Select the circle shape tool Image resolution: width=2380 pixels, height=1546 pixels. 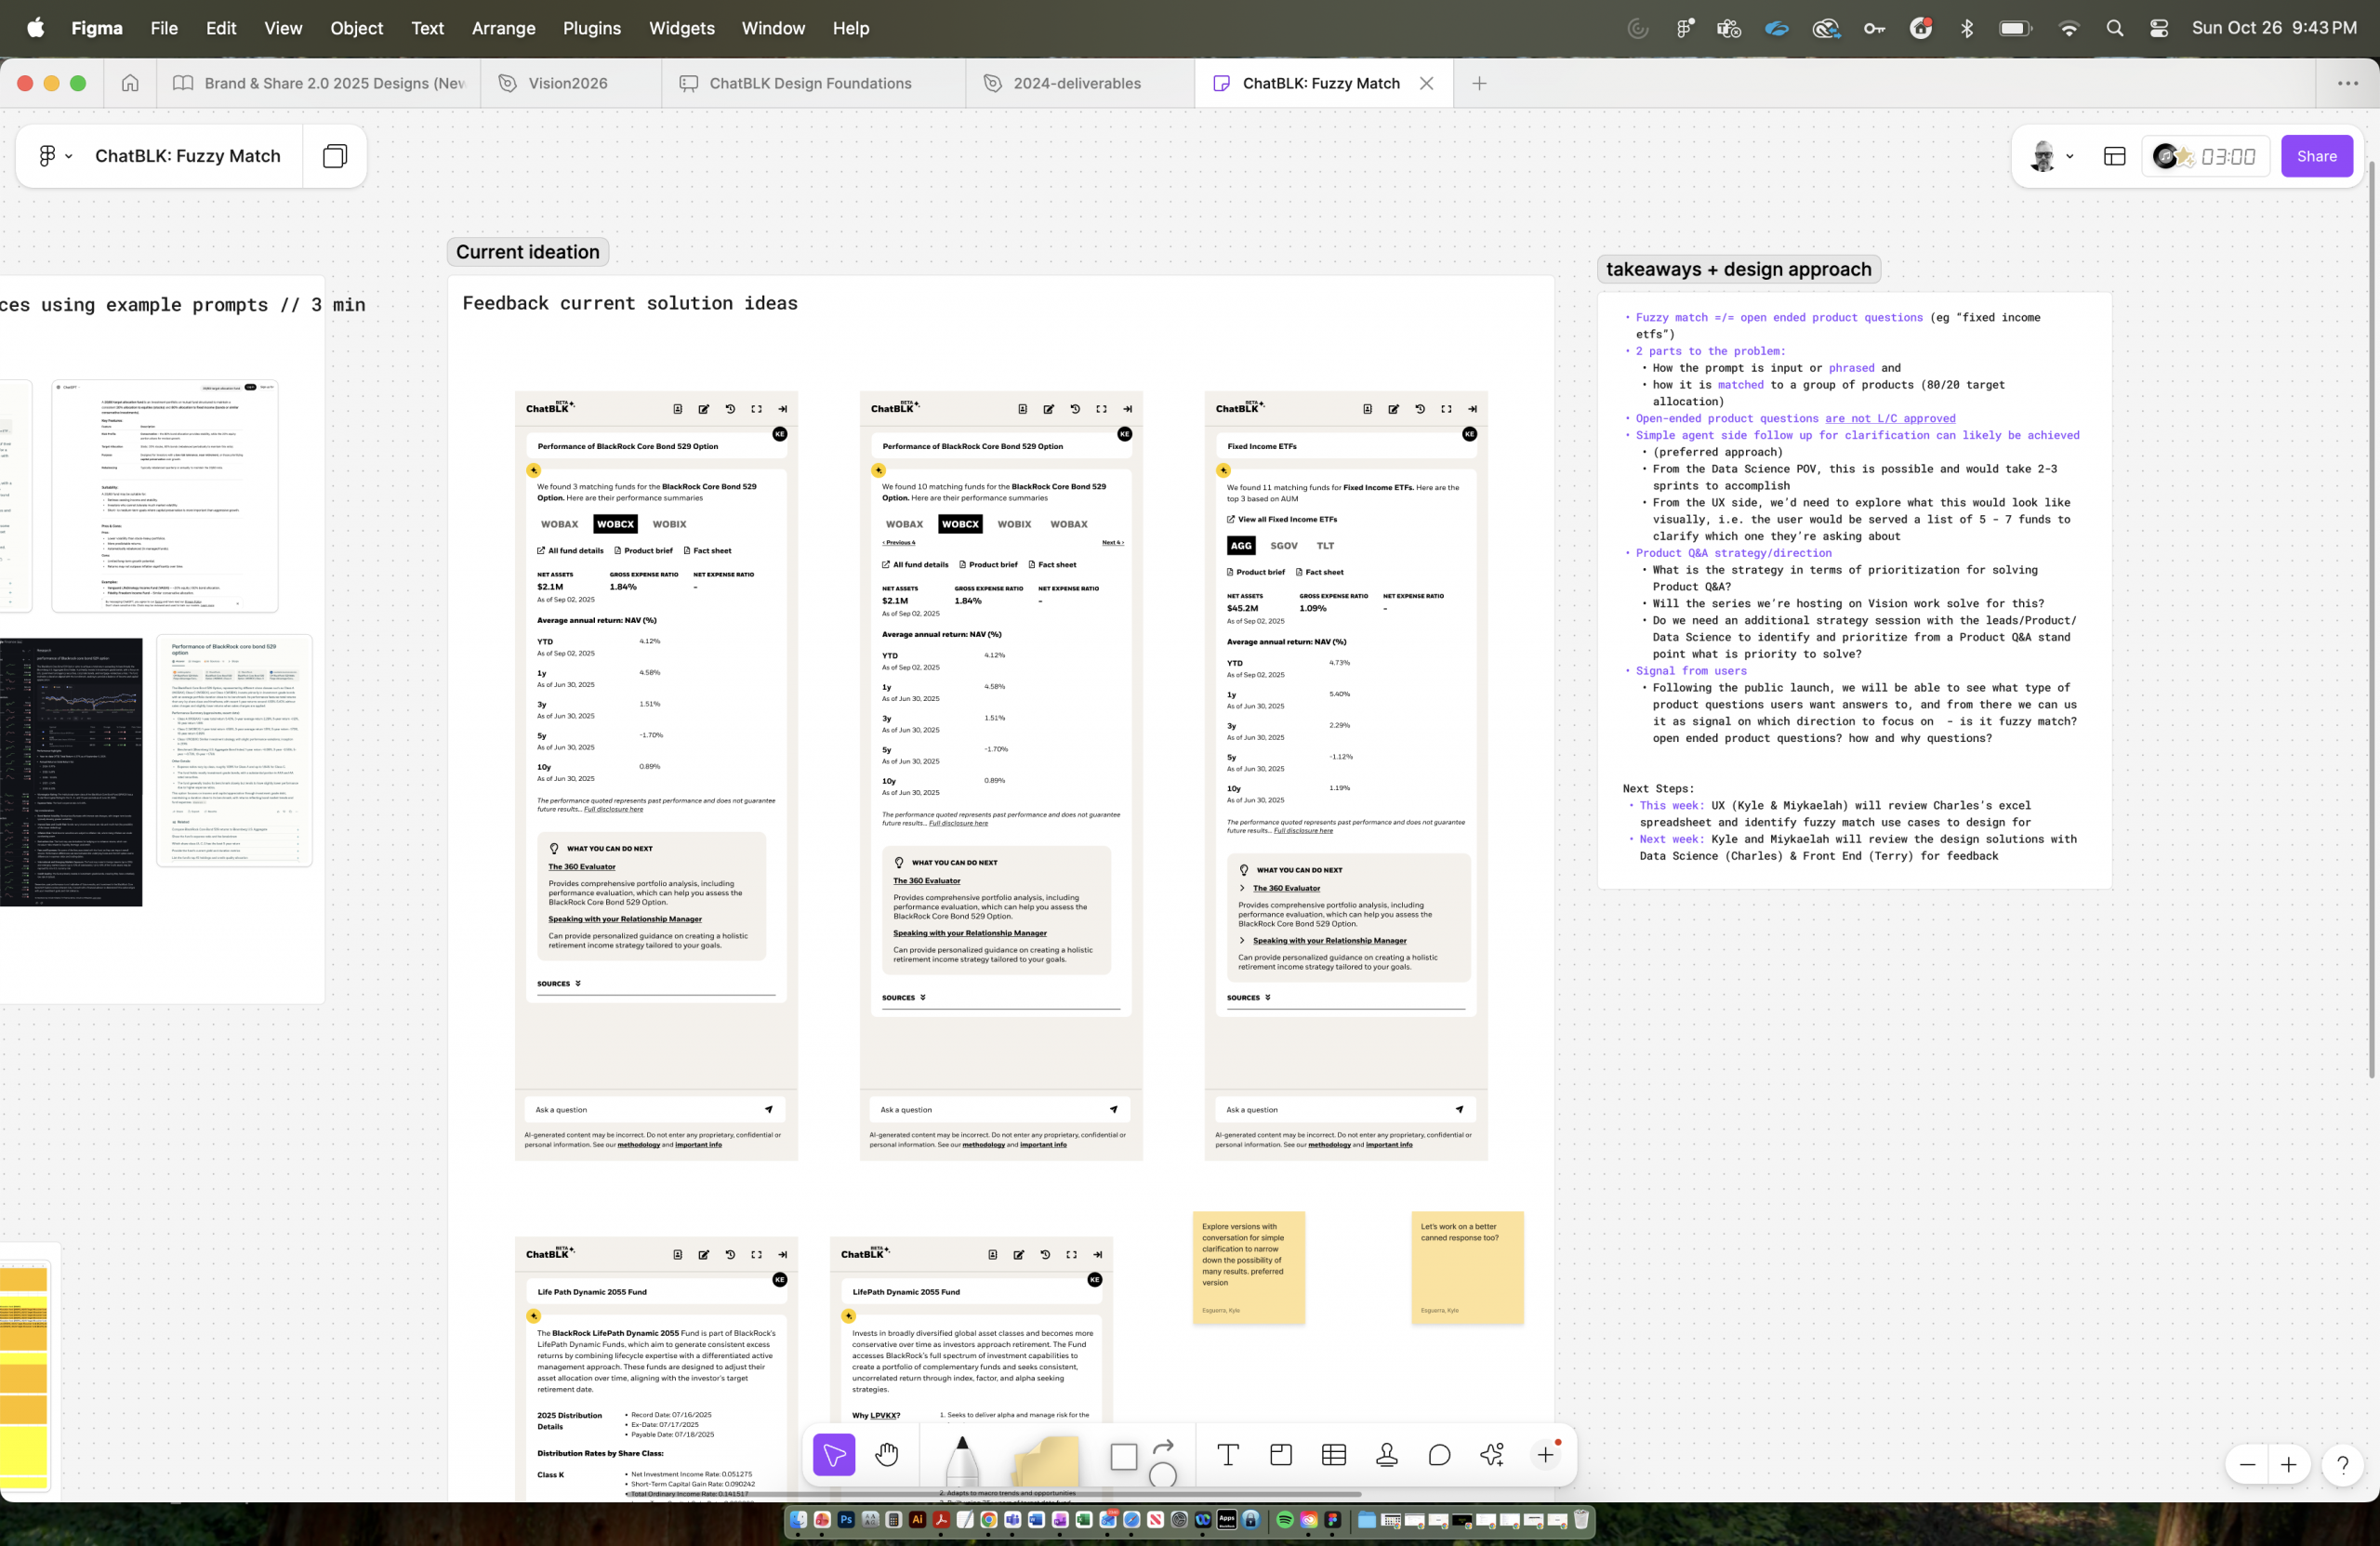pyautogui.click(x=1163, y=1474)
